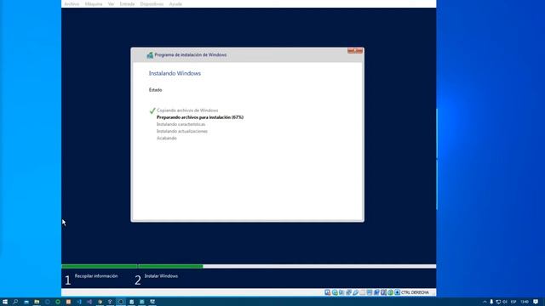545x306 pixels.
Task: Open the clock showing 13:40
Action: [525, 302]
